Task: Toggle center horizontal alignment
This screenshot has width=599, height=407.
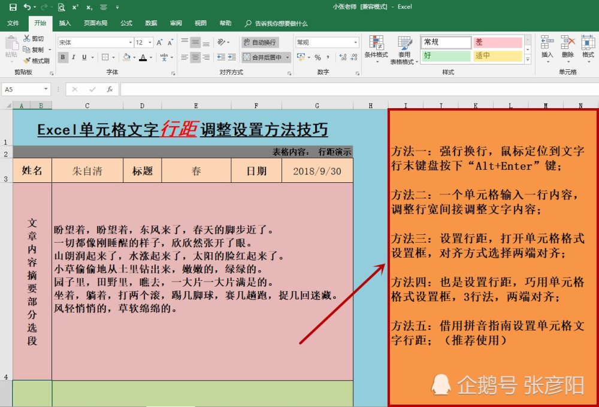Action: click(x=195, y=57)
